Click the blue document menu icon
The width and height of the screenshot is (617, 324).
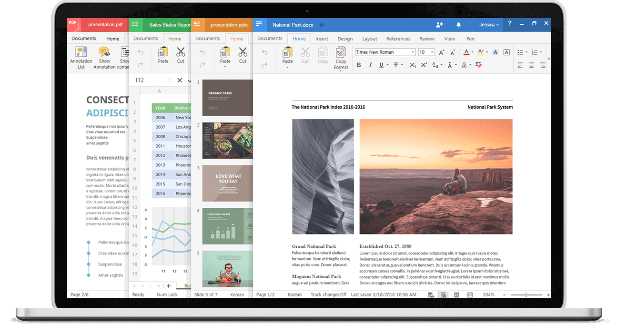click(259, 24)
